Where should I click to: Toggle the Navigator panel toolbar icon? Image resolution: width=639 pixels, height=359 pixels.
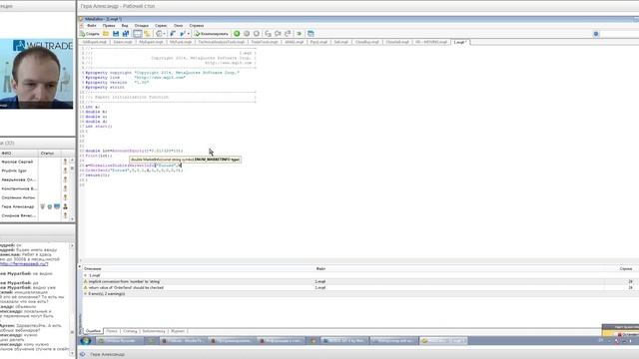138,34
